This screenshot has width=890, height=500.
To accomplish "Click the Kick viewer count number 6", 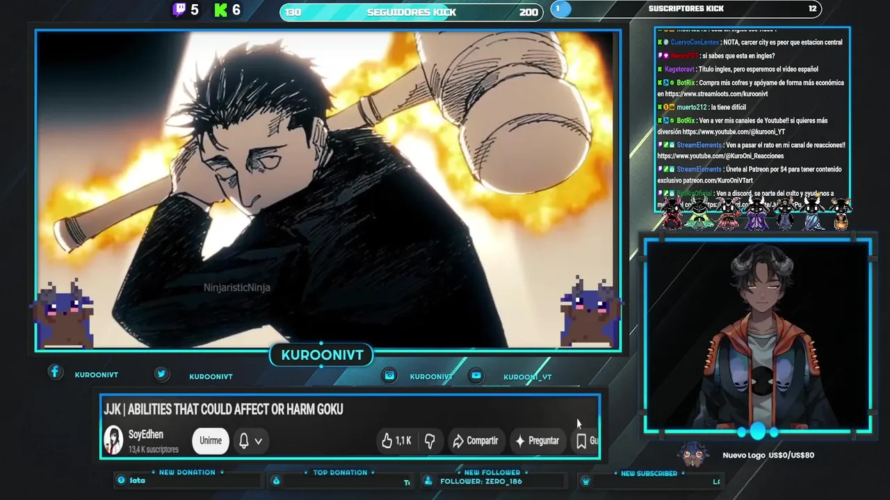I will pos(236,10).
